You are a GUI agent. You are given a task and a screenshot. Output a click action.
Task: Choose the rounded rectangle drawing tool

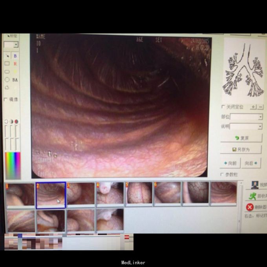(x=7, y=71)
